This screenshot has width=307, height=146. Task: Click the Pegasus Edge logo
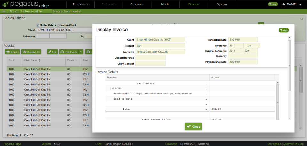(x=25, y=4)
